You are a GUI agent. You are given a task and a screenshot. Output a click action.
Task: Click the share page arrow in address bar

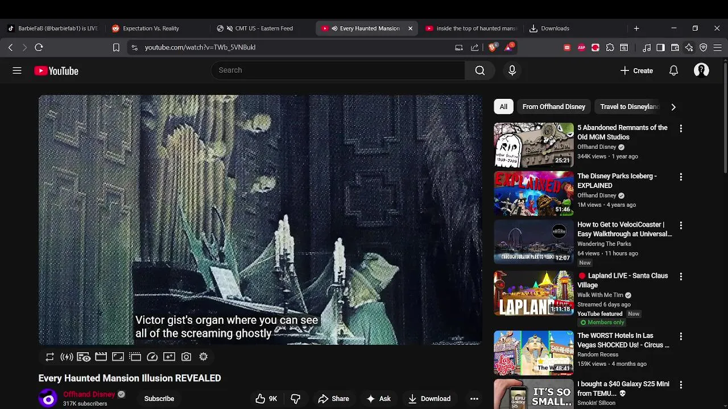point(474,48)
